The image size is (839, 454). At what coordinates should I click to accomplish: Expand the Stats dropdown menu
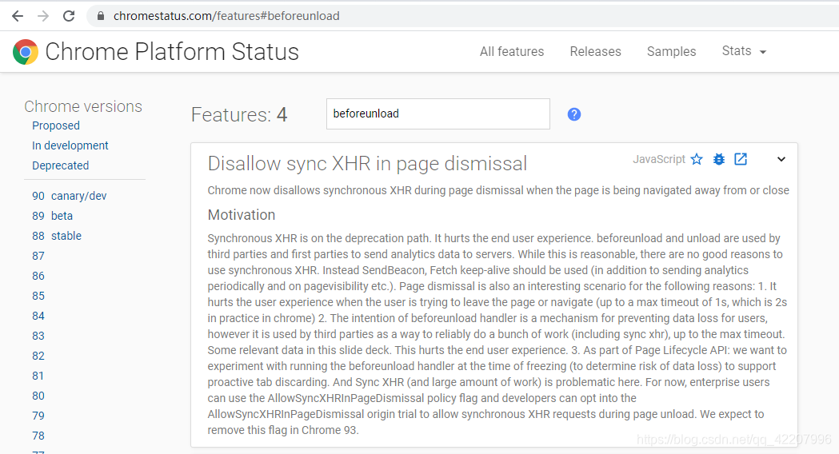point(744,51)
